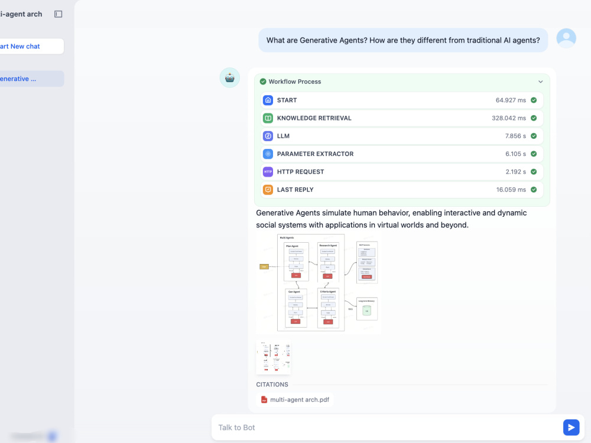Viewport: 591px width, 443px height.
Task: Click the 'i-agent arch' app title
Action: click(x=21, y=14)
